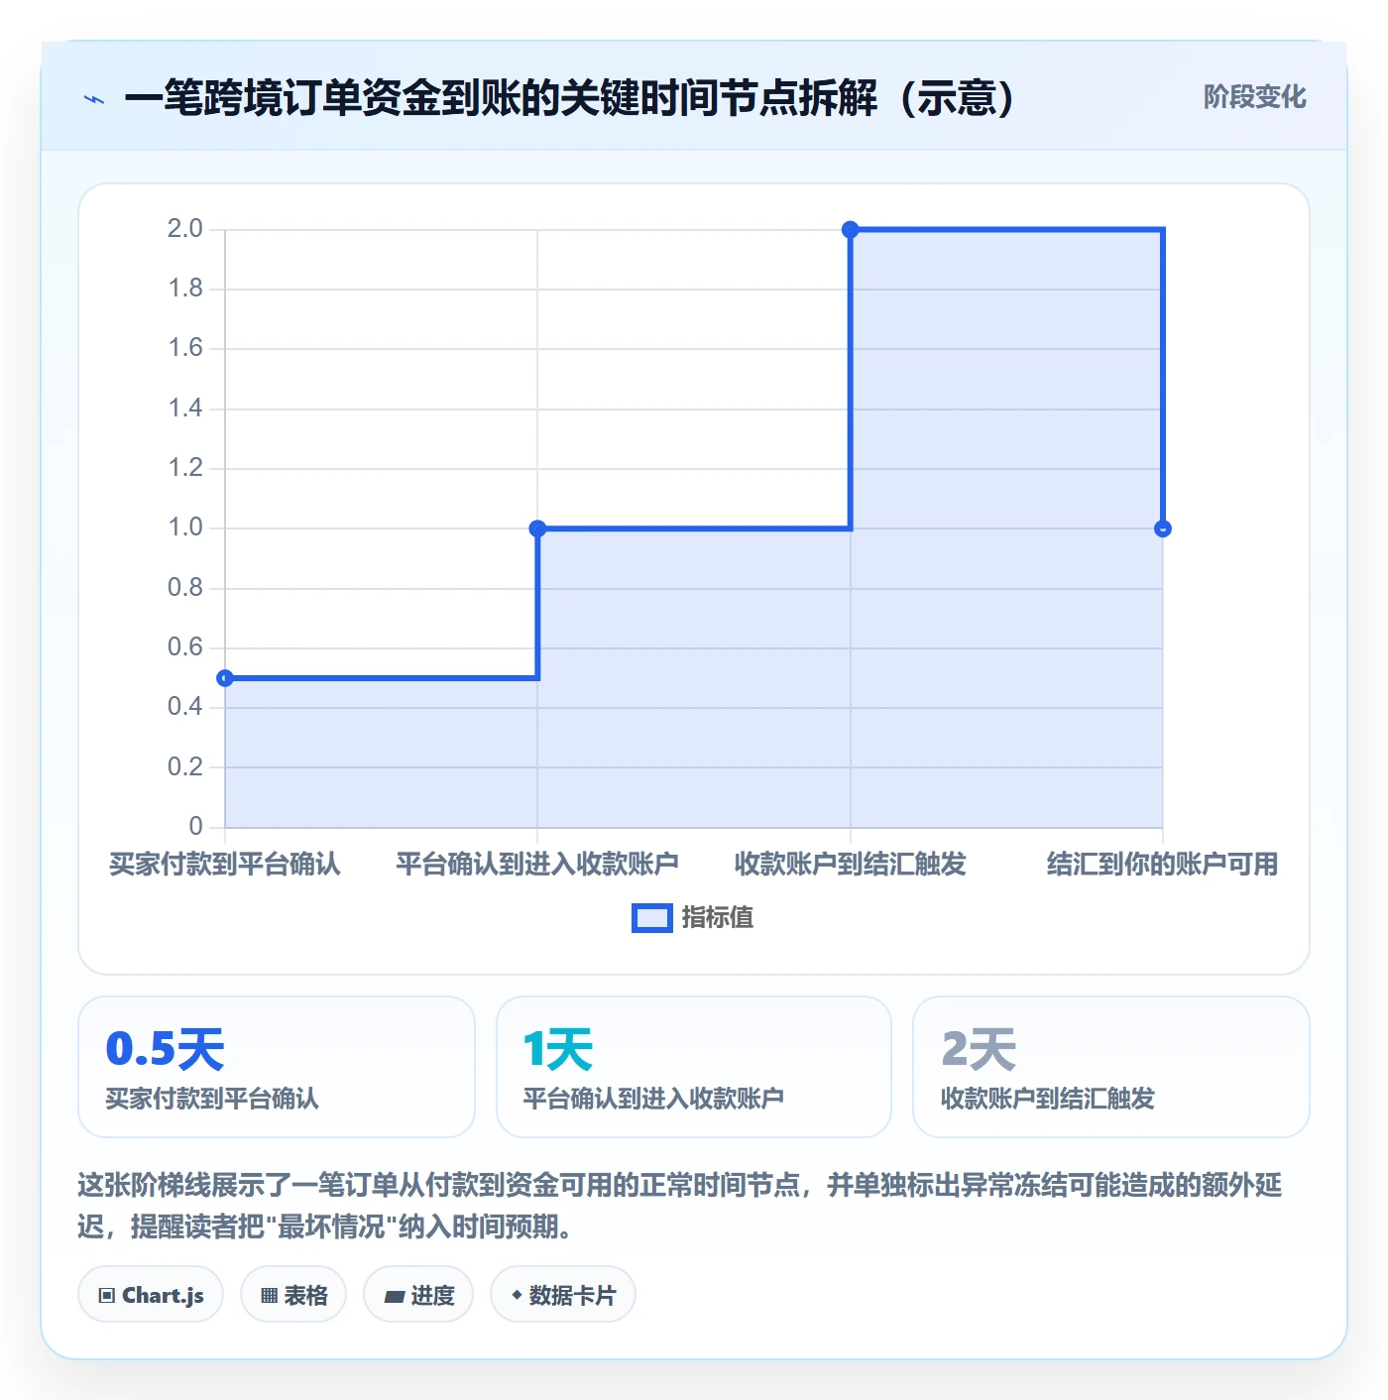
Task: Click the chart title 一笔跨境订单资金到账
Action: (570, 98)
